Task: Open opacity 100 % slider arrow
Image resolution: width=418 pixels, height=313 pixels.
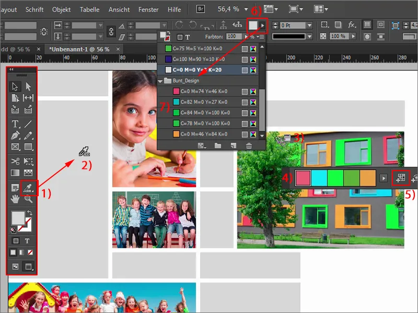Action: (353, 36)
